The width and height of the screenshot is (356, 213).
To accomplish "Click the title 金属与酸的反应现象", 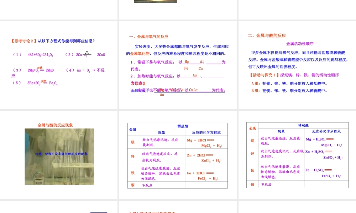I will coord(55,125).
